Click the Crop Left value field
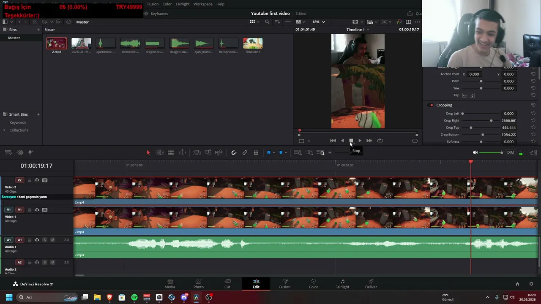Image resolution: width=541 pixels, height=304 pixels. tap(509, 114)
